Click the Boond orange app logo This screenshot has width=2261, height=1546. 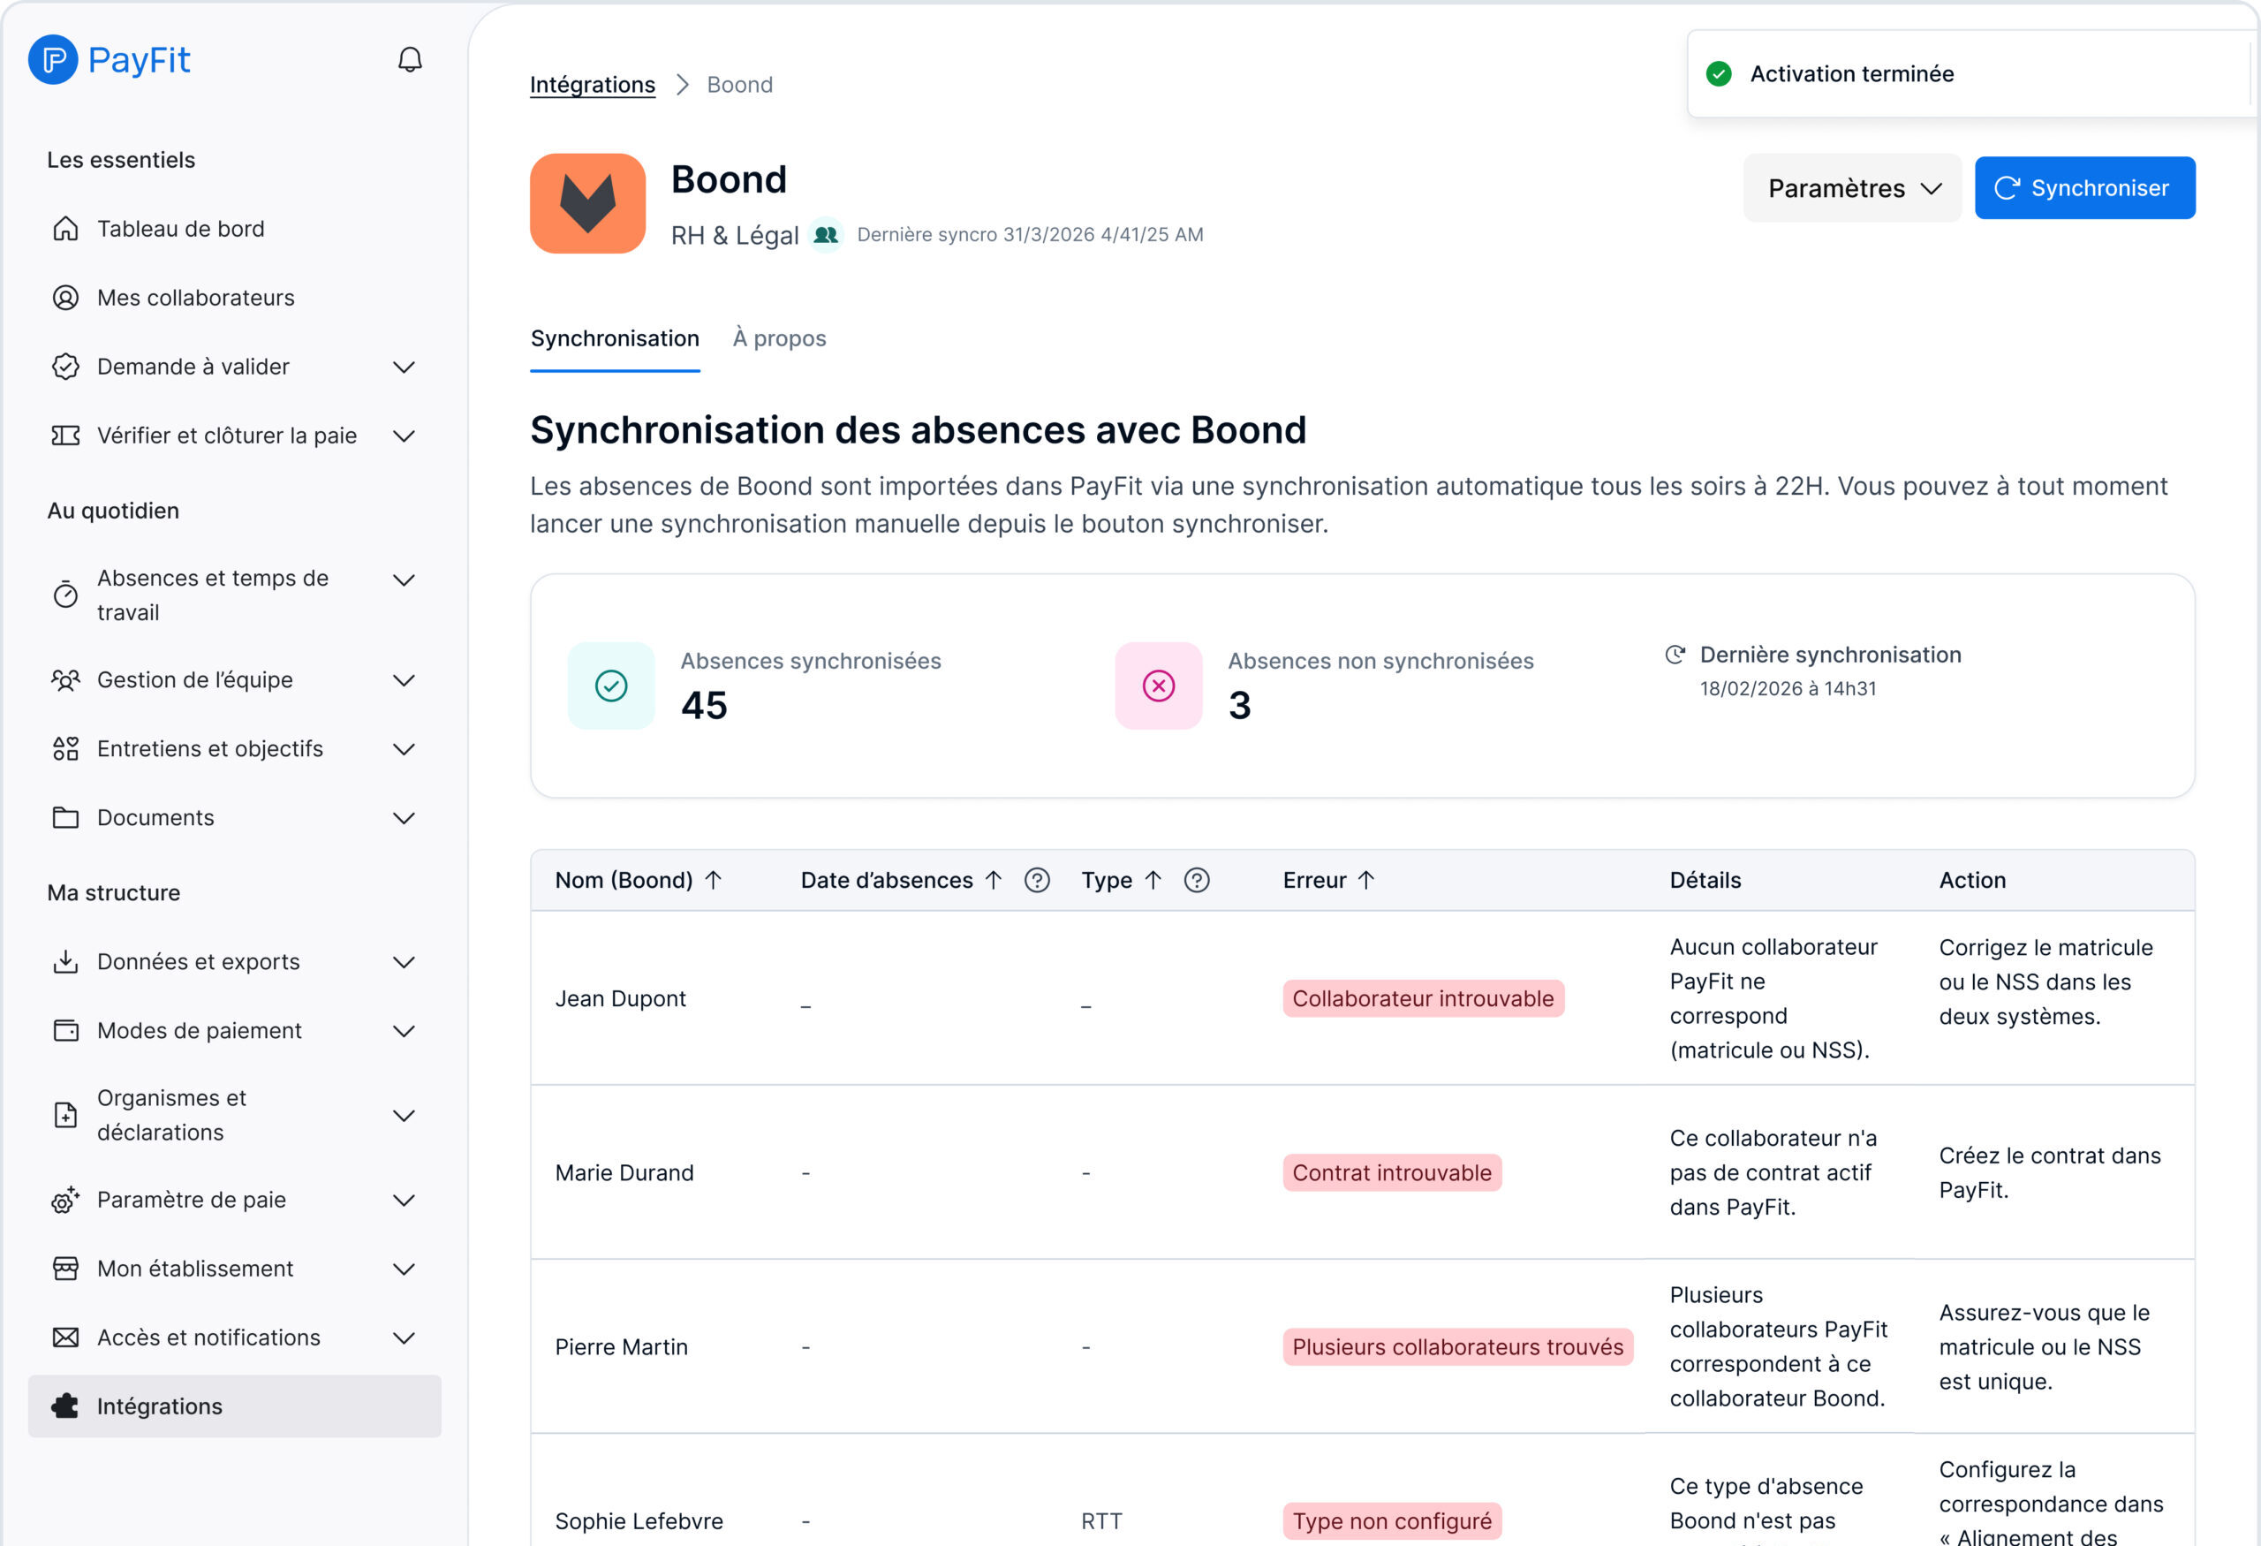(587, 203)
